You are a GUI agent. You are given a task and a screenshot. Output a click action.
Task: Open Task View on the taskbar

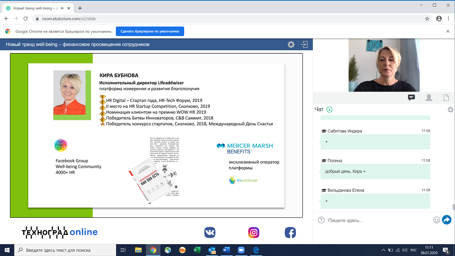(123, 250)
